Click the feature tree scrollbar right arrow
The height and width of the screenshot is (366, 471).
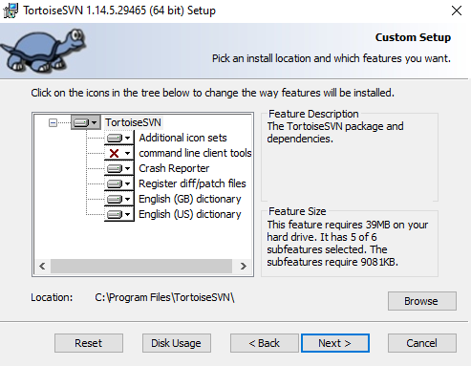(x=244, y=266)
